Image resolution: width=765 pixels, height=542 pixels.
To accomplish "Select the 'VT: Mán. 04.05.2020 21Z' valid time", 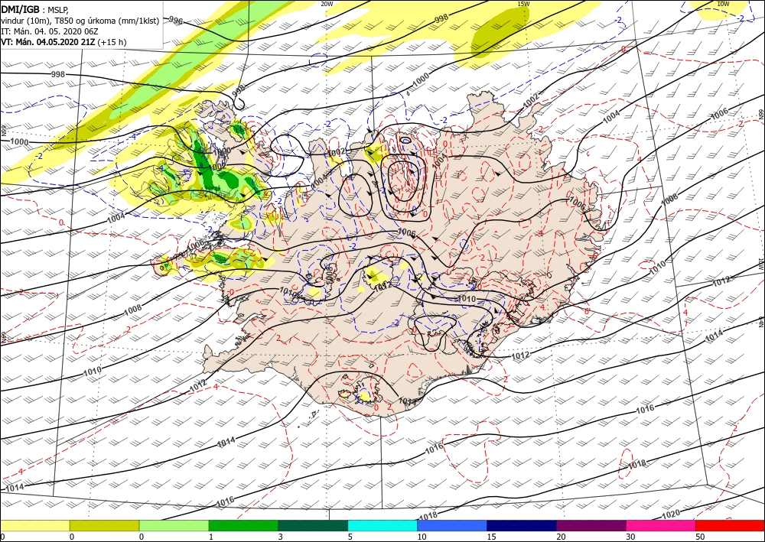I will (48, 42).
